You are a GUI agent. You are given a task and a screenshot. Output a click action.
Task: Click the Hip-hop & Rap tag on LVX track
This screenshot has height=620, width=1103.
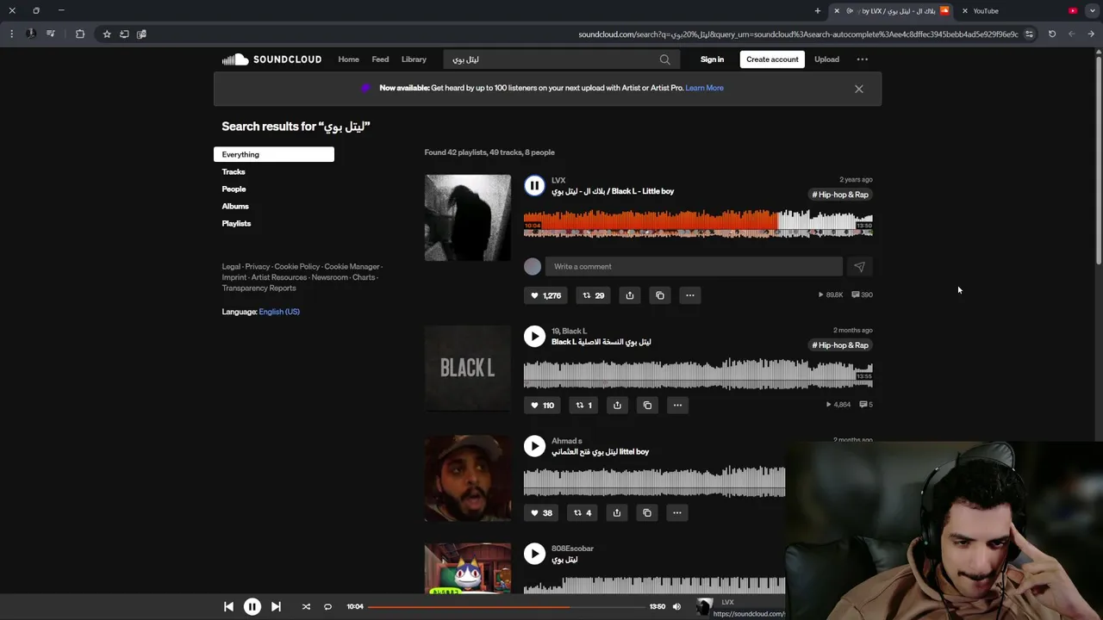840,195
